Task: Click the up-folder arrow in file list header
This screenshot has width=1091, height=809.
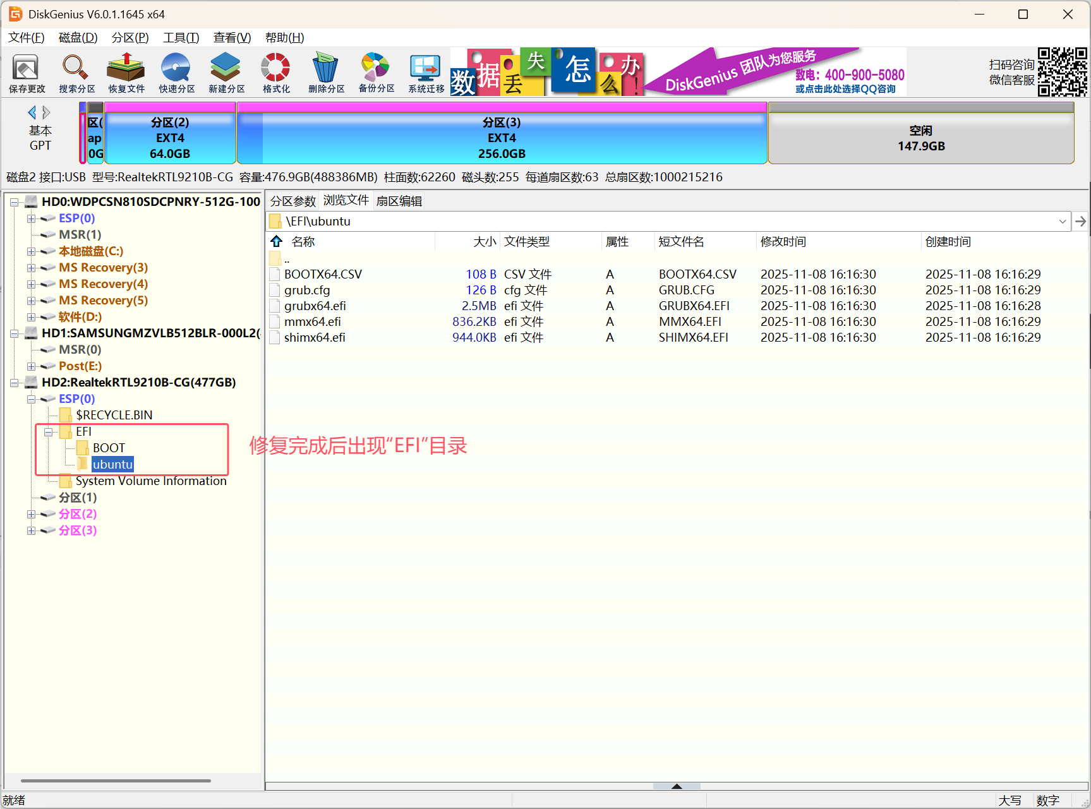Action: [x=277, y=241]
